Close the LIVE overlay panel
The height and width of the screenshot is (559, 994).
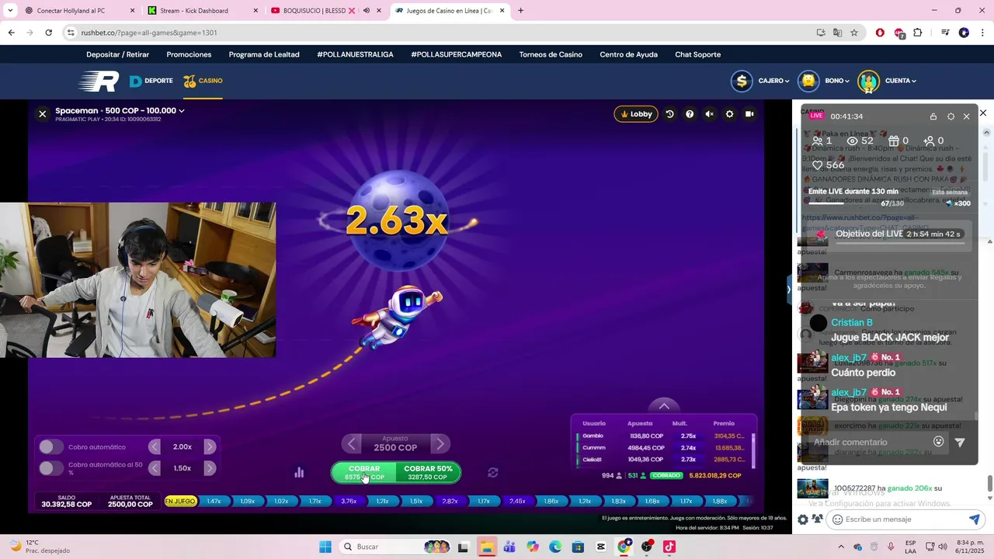point(966,116)
